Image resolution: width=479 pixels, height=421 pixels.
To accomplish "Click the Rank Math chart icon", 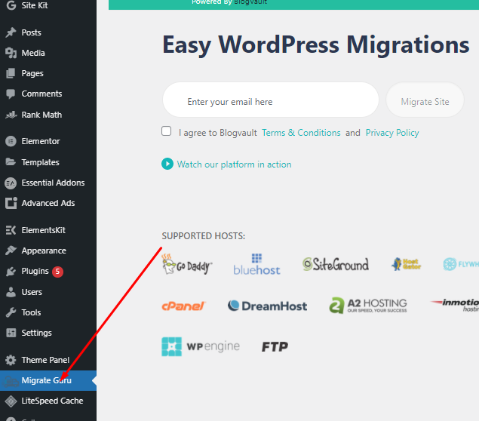I will coord(11,115).
